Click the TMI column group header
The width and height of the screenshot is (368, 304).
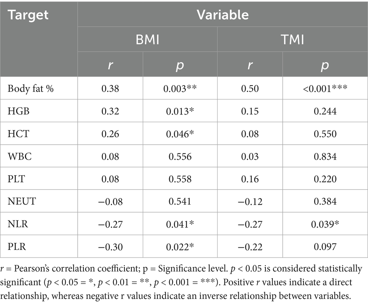(293, 39)
